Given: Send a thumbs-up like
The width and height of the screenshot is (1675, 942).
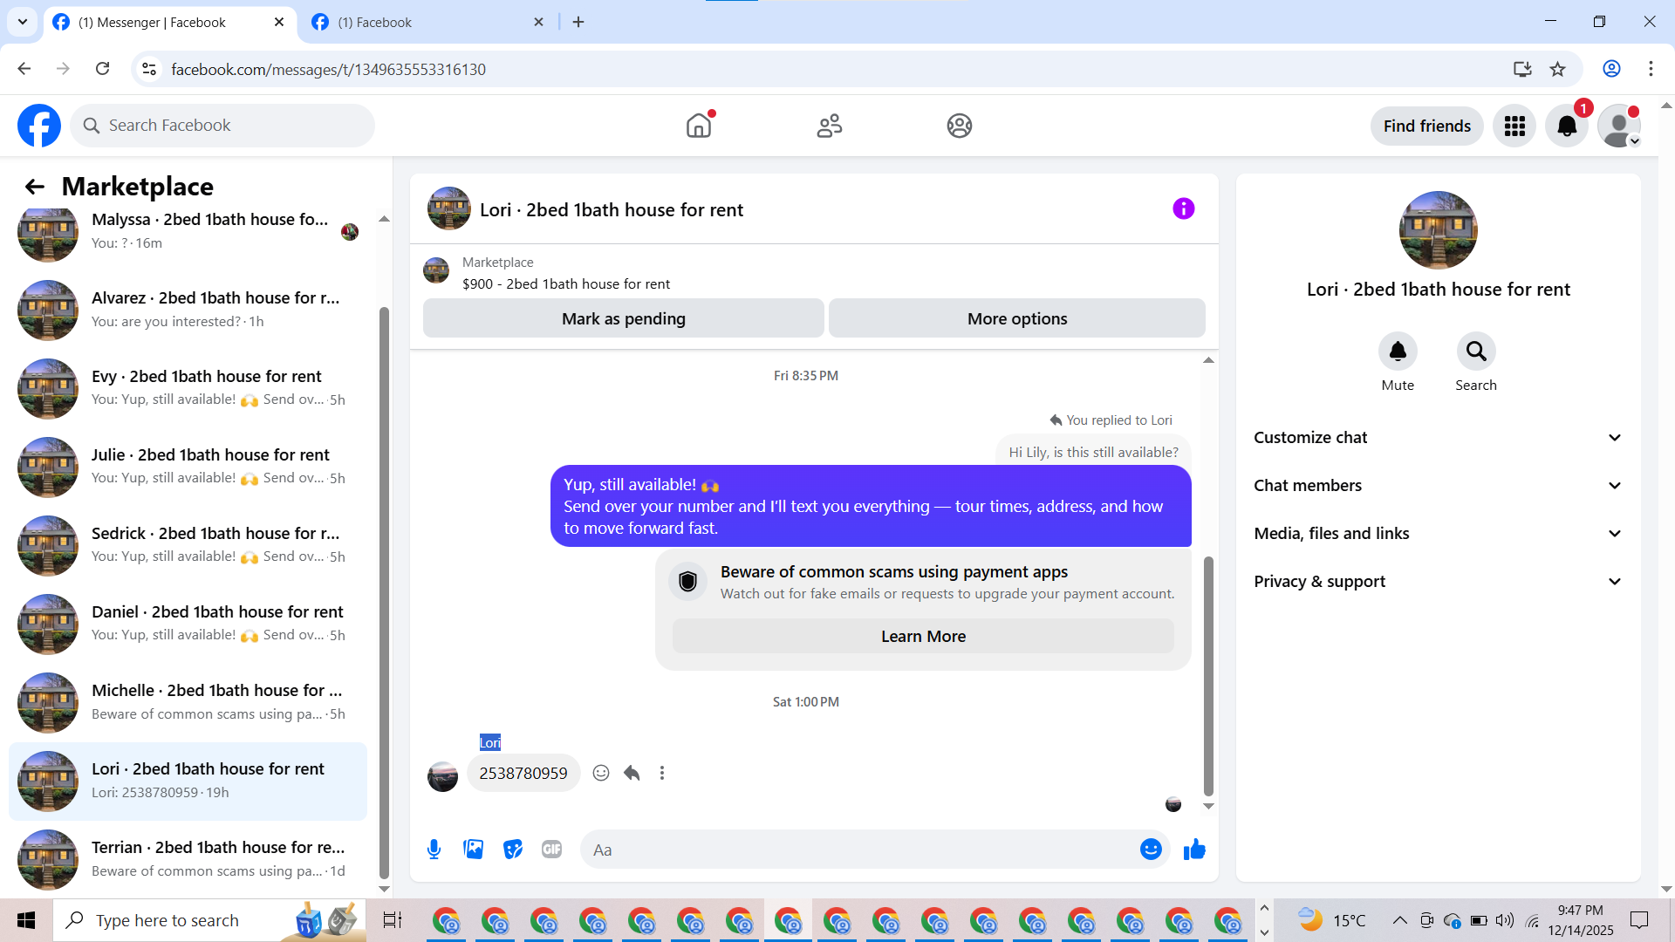Looking at the screenshot, I should point(1194,850).
